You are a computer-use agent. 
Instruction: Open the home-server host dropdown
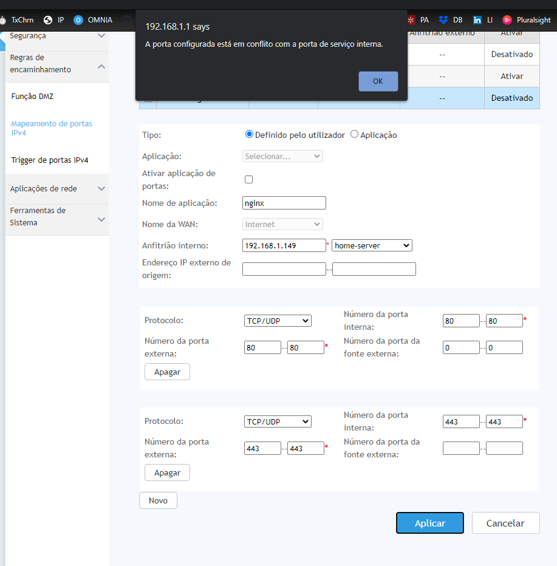point(372,245)
